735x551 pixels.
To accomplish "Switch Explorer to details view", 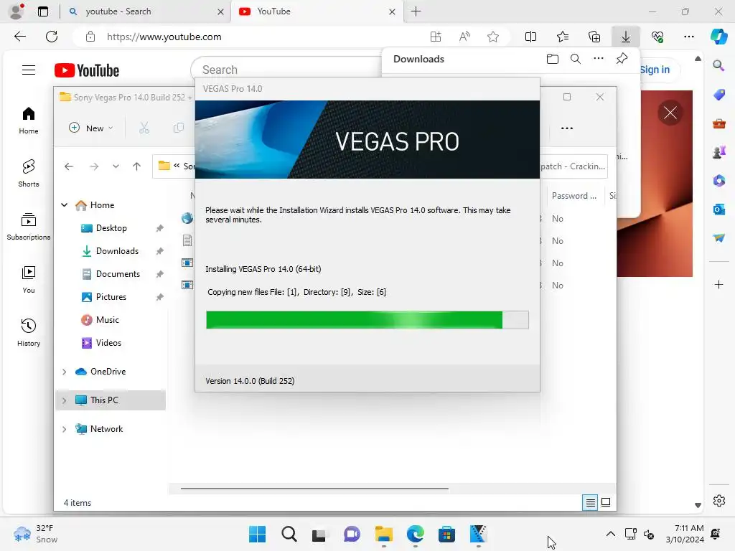I will pyautogui.click(x=591, y=503).
